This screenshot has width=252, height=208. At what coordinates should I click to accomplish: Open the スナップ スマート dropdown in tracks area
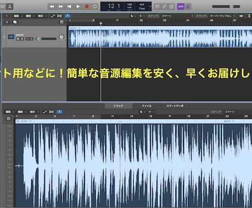pos(177,16)
